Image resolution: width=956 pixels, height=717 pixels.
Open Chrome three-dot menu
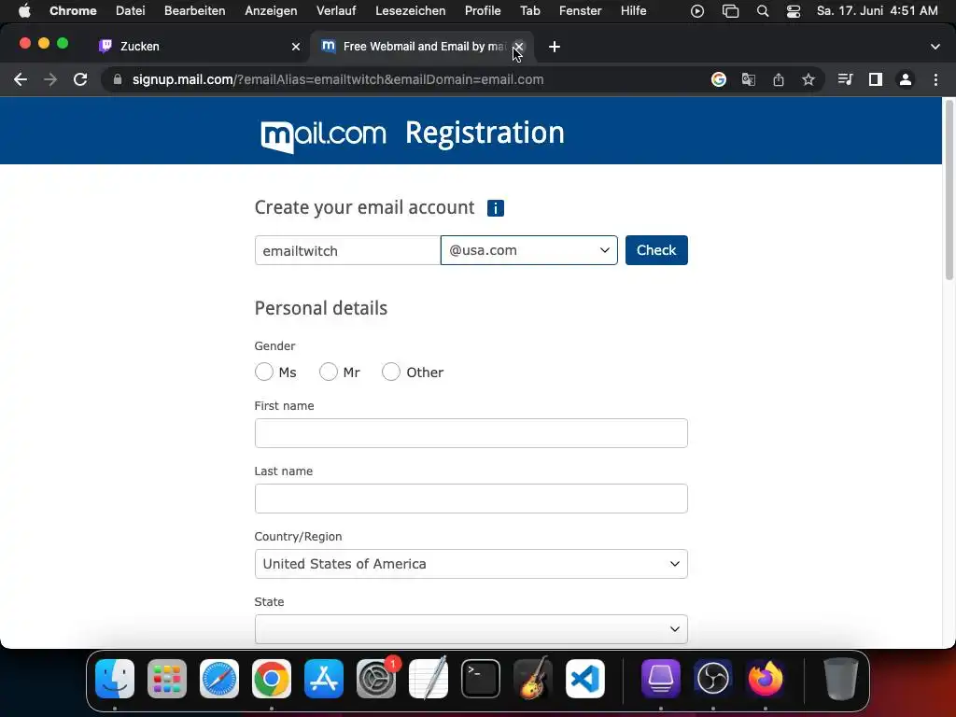[x=935, y=79]
